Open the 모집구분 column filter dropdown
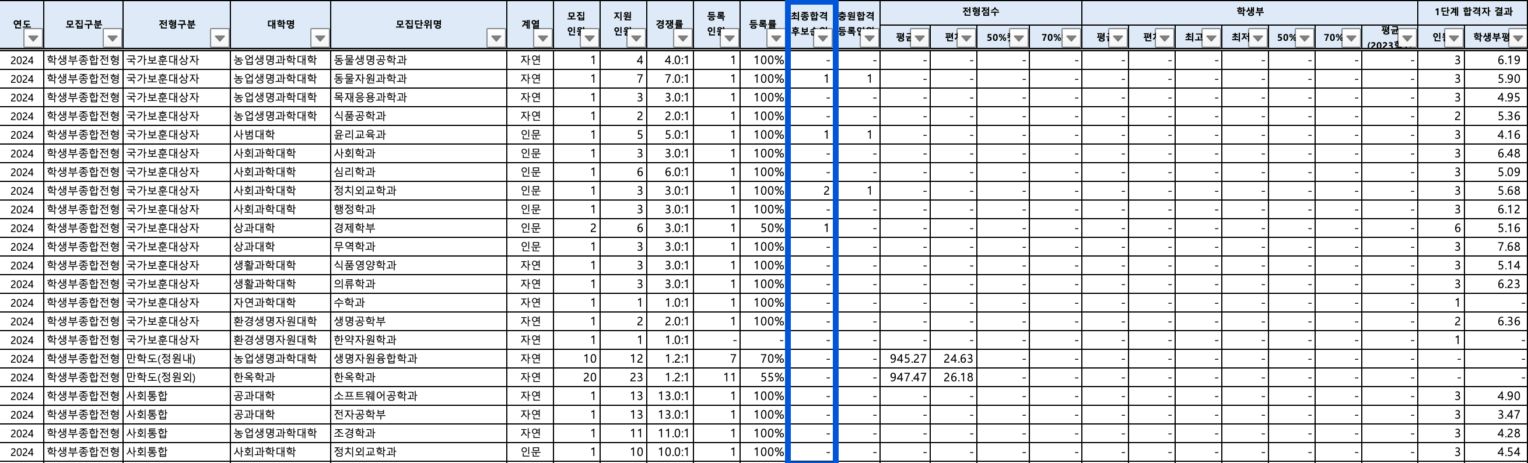 click(112, 38)
